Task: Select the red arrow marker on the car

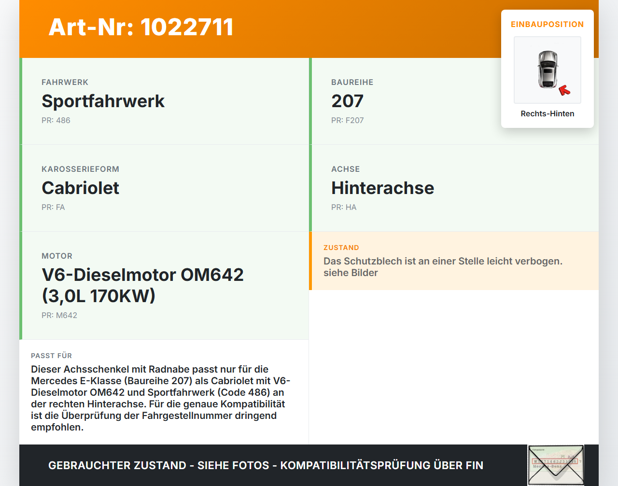Action: pyautogui.click(x=565, y=89)
